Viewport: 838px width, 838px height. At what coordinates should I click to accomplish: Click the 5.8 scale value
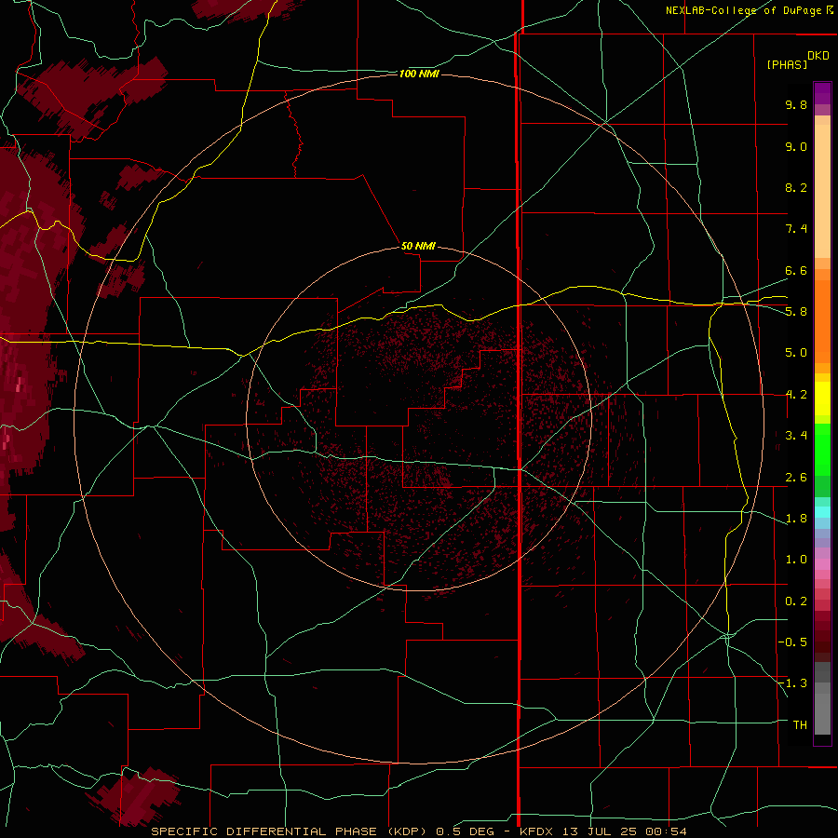[796, 312]
